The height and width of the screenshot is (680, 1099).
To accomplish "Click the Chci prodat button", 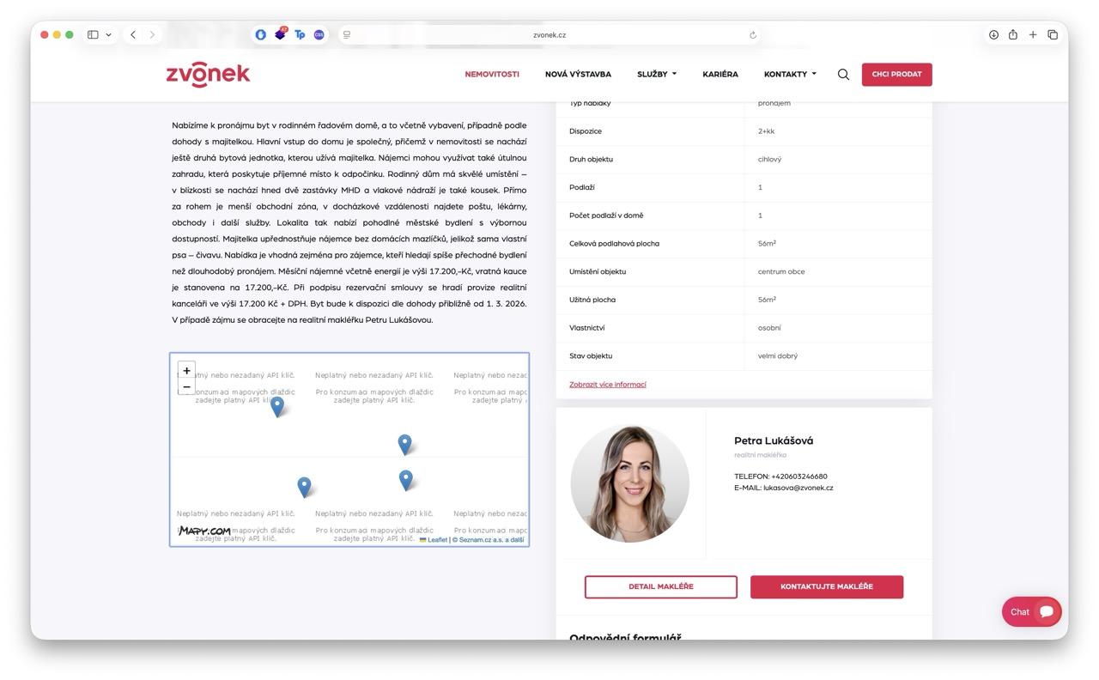I will click(x=896, y=75).
